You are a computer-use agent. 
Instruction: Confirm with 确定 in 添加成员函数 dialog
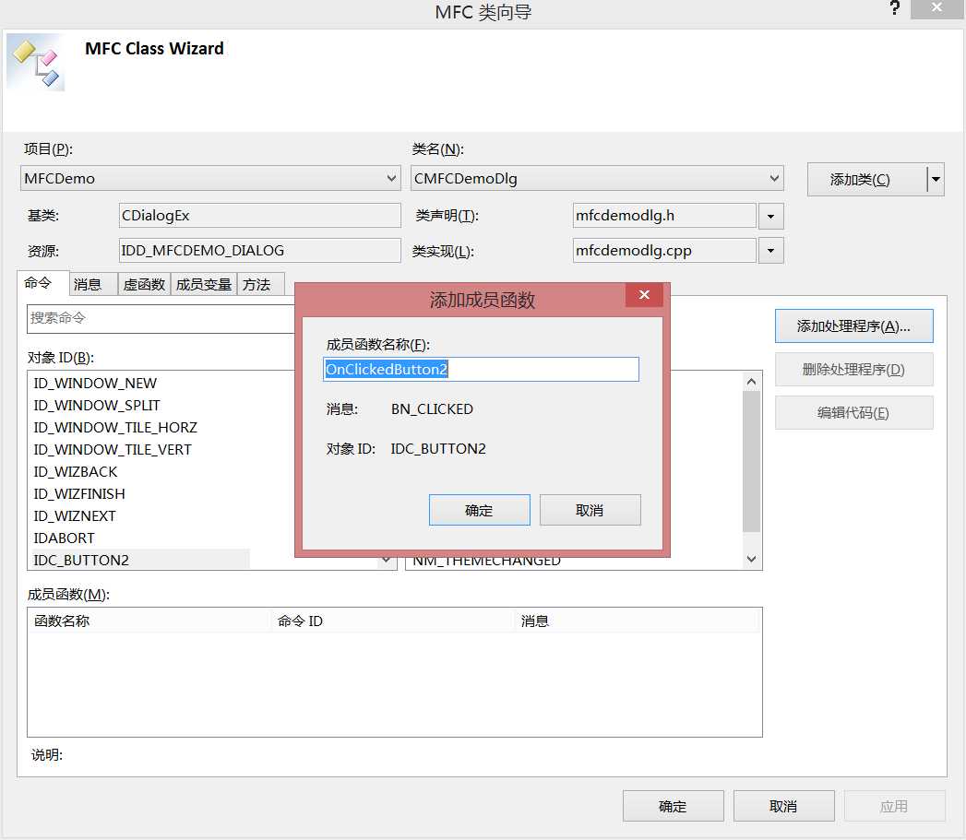tap(479, 510)
